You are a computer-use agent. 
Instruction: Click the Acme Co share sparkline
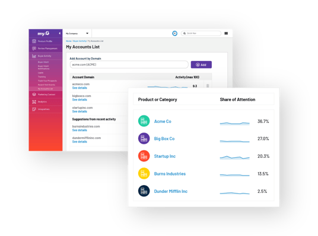(235, 124)
